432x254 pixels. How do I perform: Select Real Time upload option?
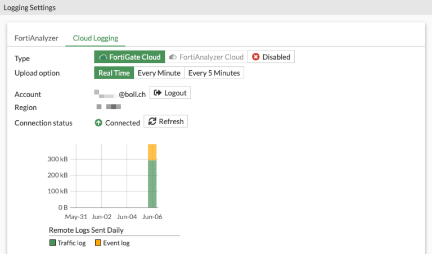pos(114,73)
